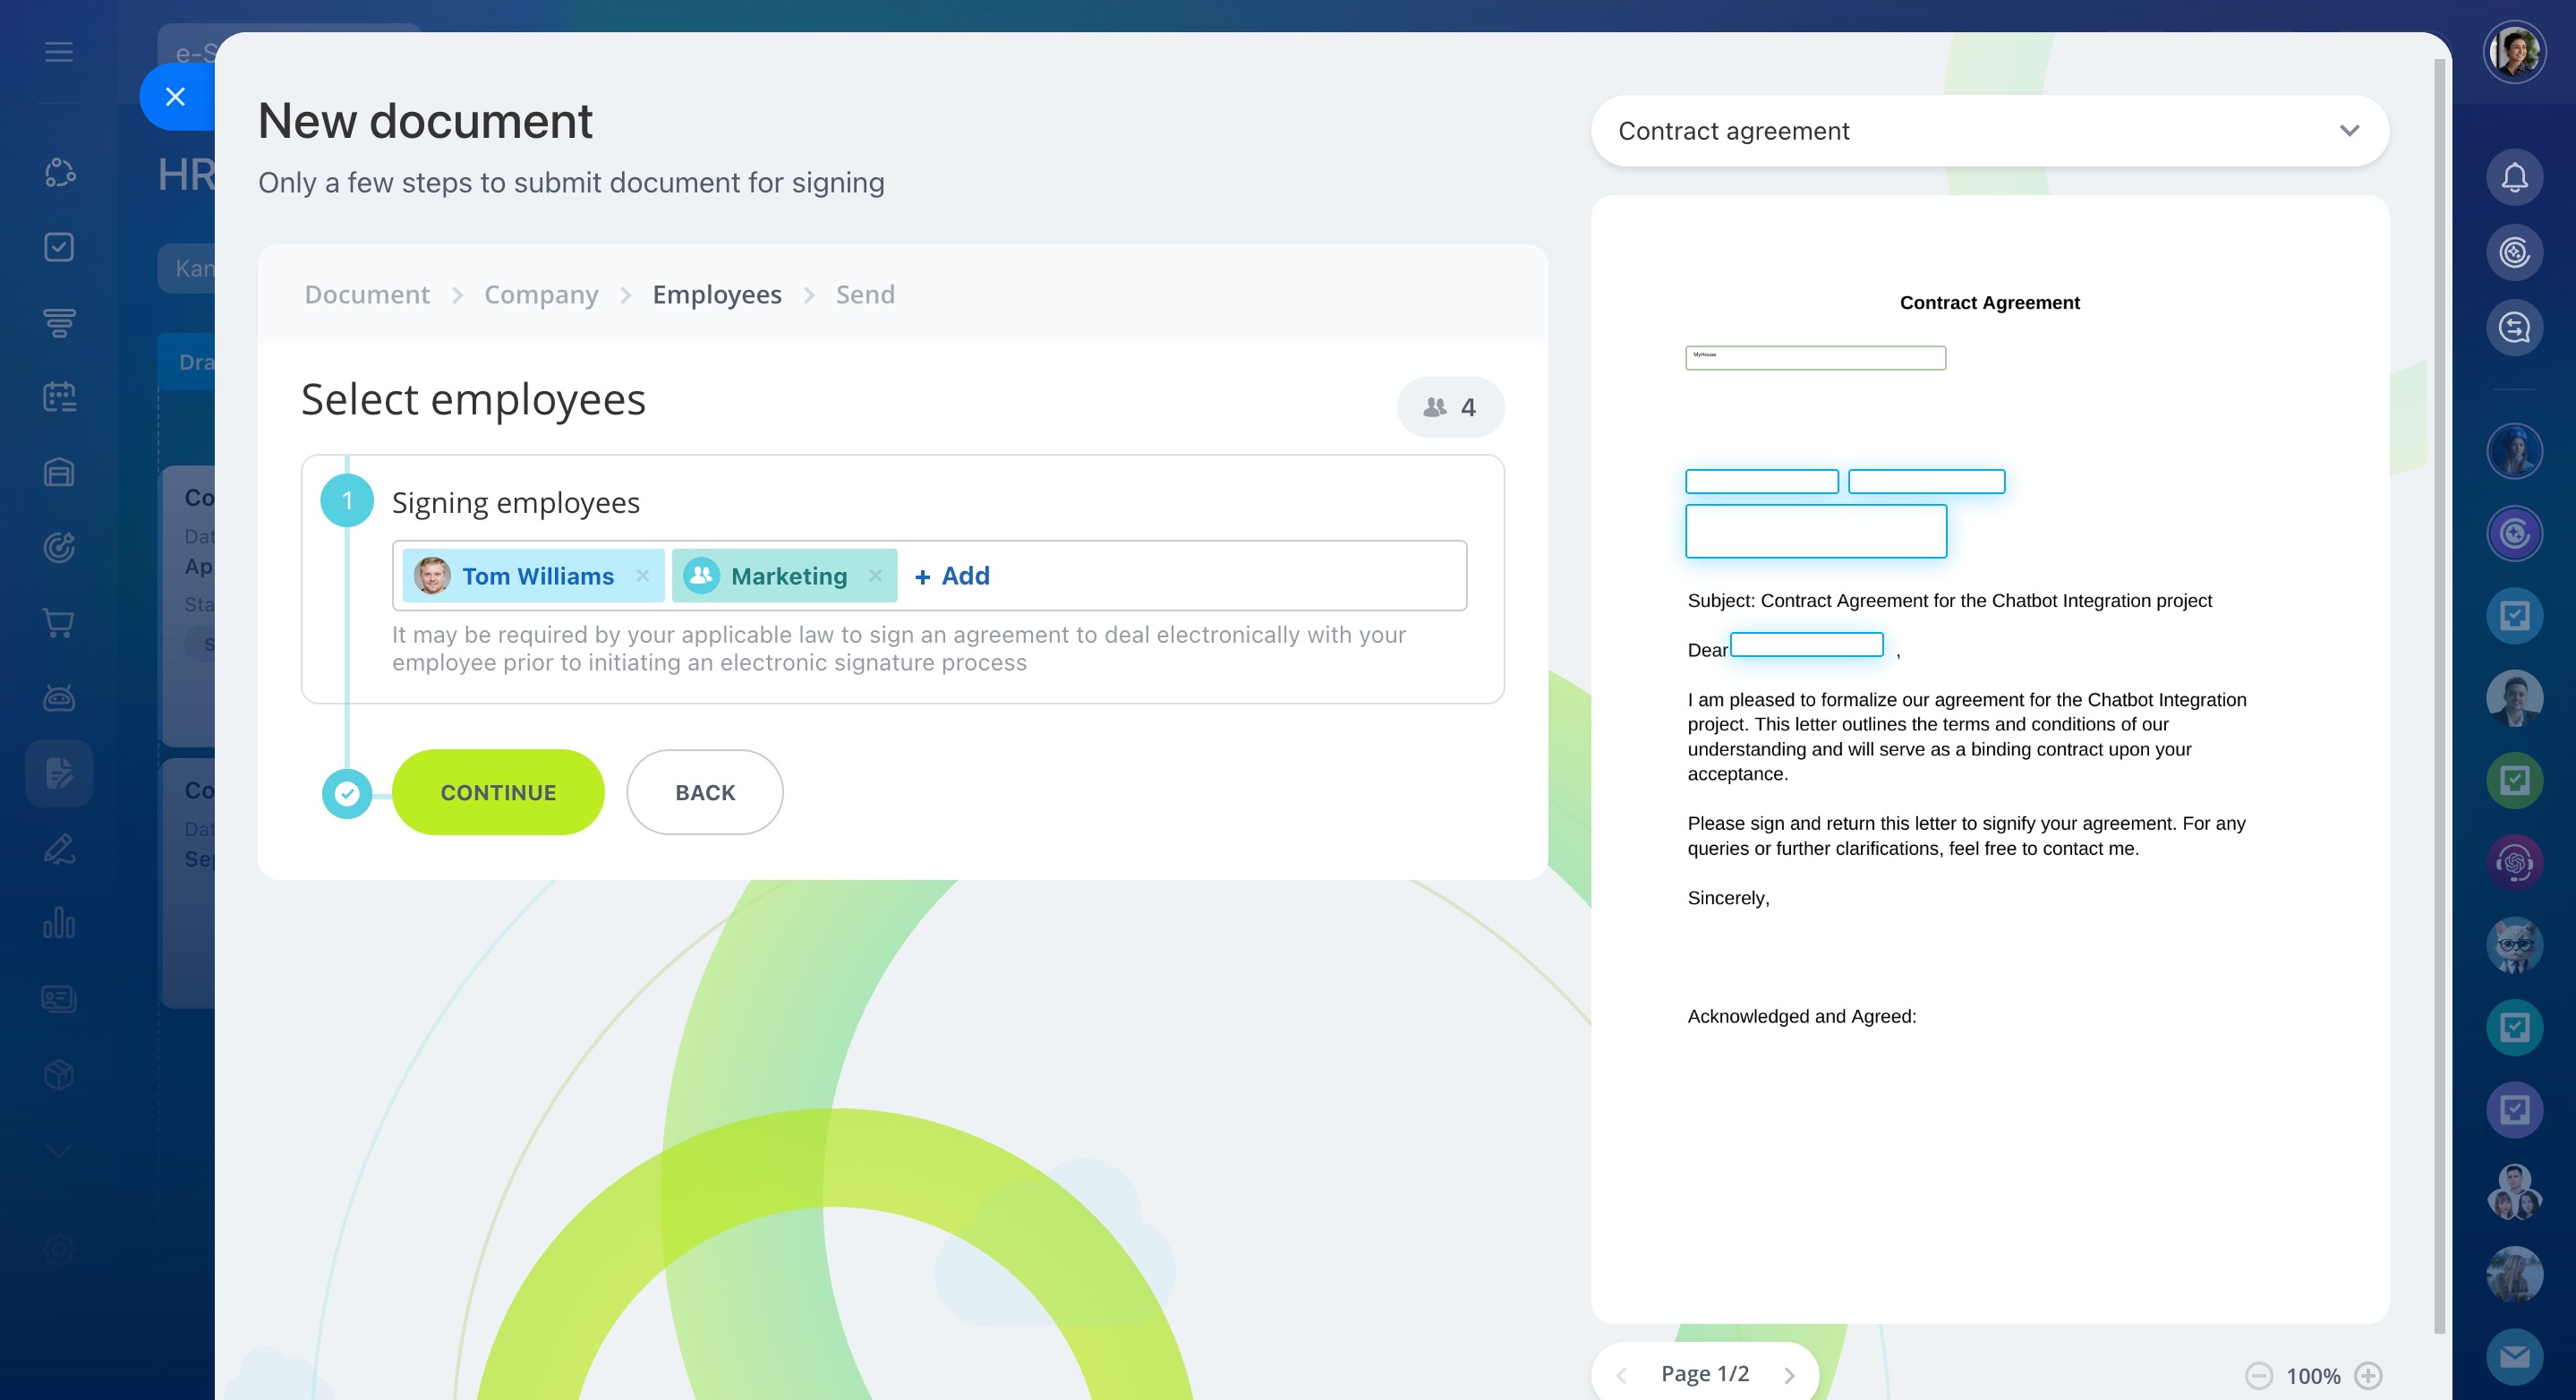Go to previous preview page

coord(1621,1375)
